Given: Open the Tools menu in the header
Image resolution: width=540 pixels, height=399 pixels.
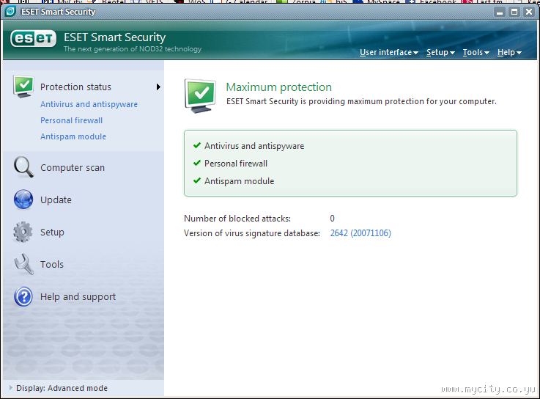Looking at the screenshot, I should click(476, 52).
